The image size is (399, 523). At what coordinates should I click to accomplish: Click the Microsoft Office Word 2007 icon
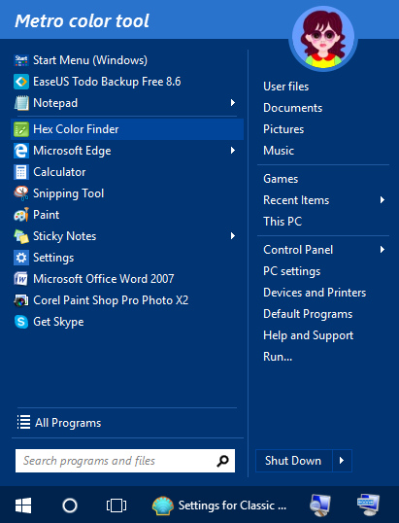point(21,279)
